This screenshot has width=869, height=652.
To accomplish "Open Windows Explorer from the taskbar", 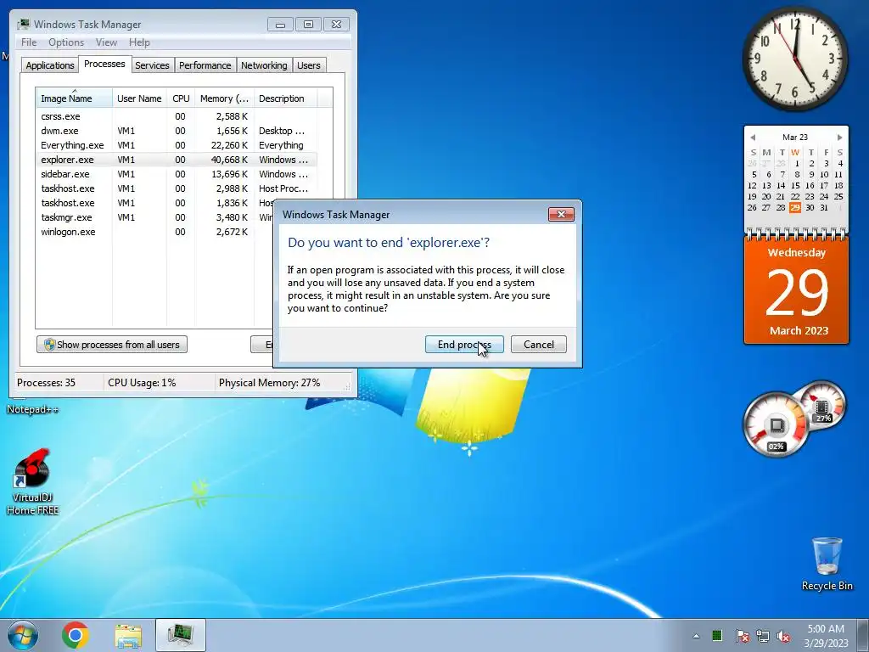I will click(x=128, y=635).
